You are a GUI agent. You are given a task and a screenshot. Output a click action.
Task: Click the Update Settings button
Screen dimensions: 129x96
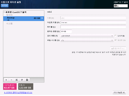point(118,48)
